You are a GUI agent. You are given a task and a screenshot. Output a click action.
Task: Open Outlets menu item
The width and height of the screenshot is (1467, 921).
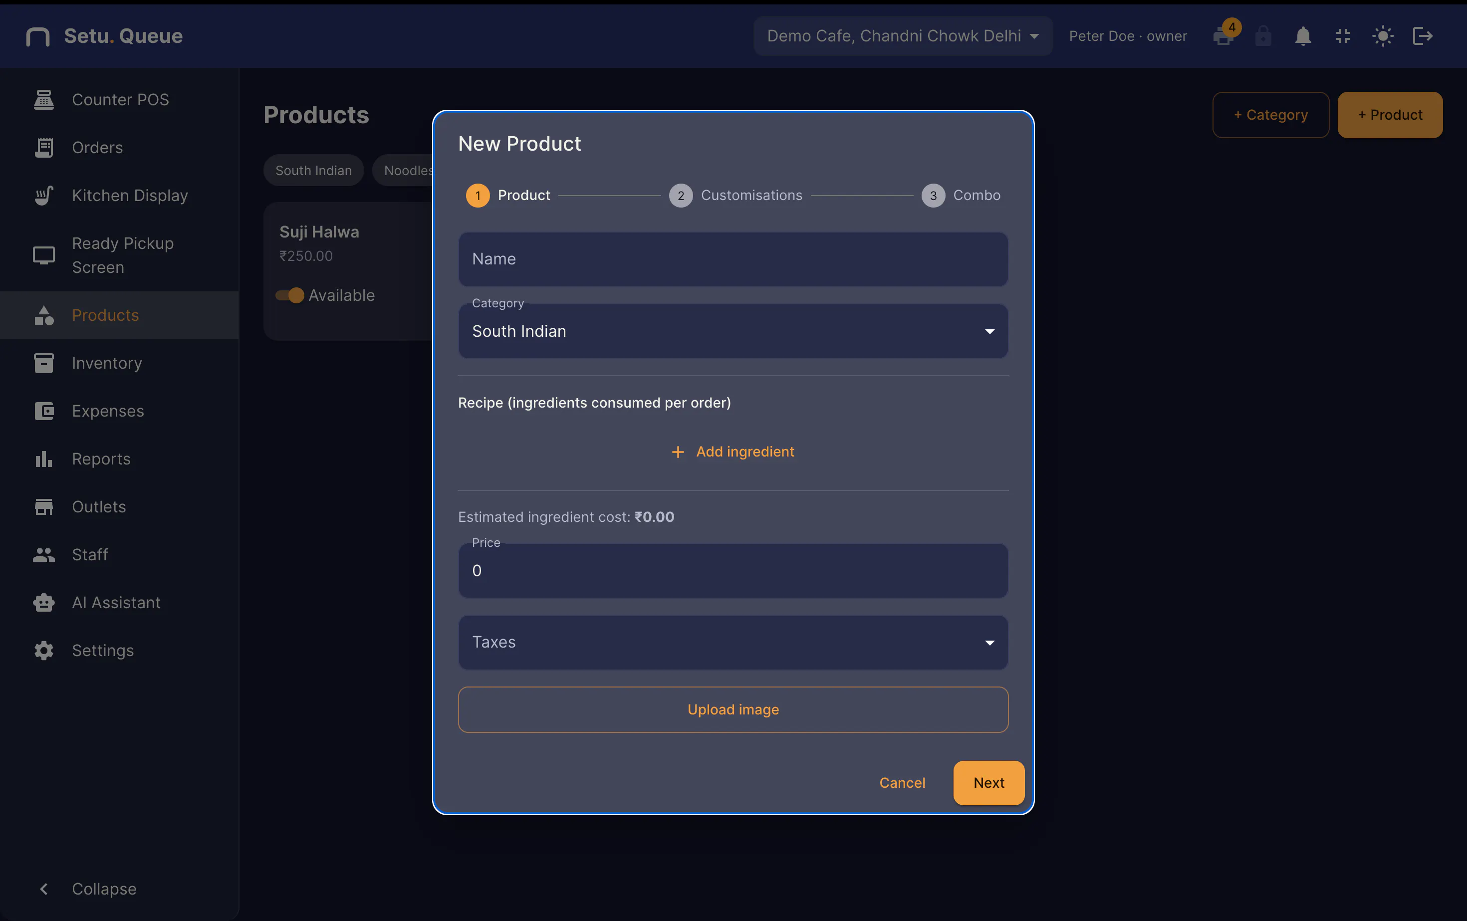click(x=119, y=507)
